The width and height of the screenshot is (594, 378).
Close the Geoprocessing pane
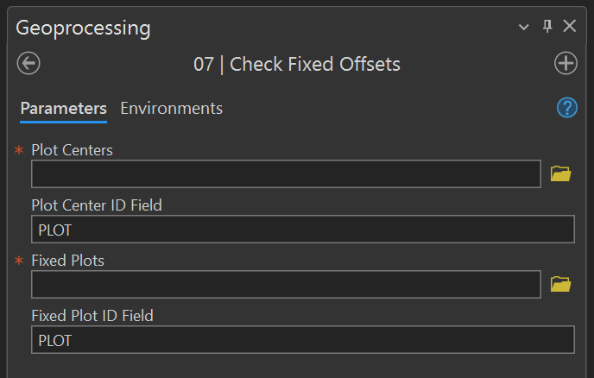pyautogui.click(x=569, y=27)
